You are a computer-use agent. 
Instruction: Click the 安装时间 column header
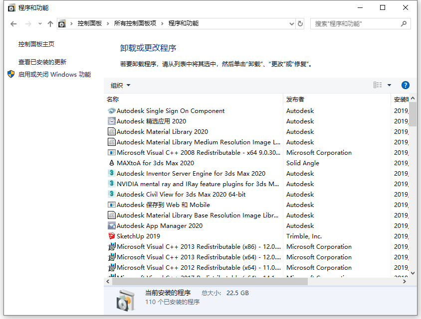[401, 100]
